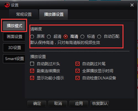138x111 pixels.
Task: Select the 原画 quality radio button
Action: point(32,36)
